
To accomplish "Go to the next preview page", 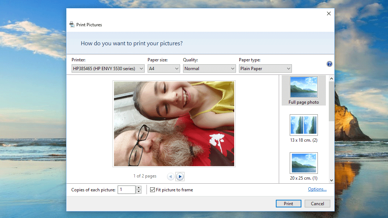I will click(x=180, y=176).
